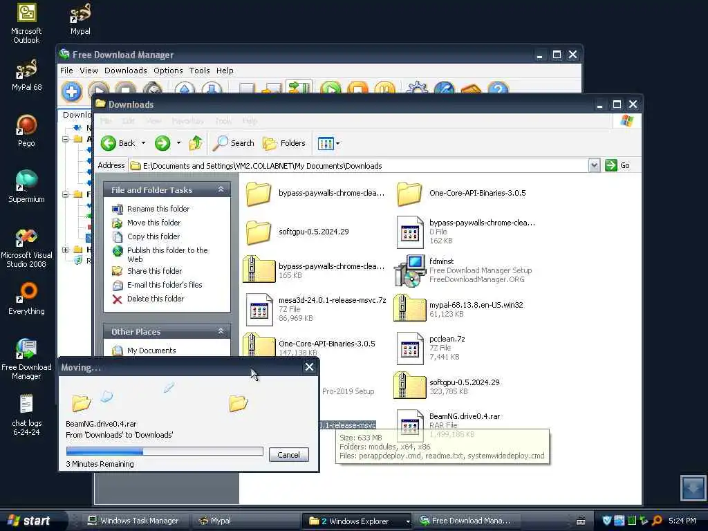Select the softgpu-0.5.2024.29 folder
The height and width of the screenshot is (531, 708).
pyautogui.click(x=298, y=232)
